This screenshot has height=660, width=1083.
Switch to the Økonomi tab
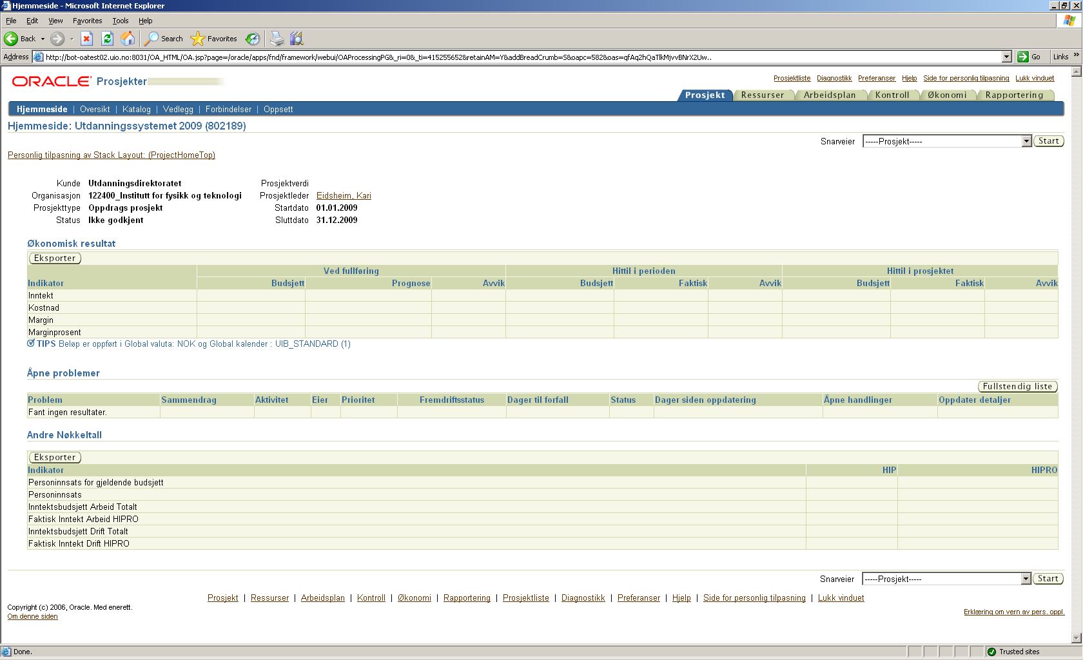[x=947, y=95]
